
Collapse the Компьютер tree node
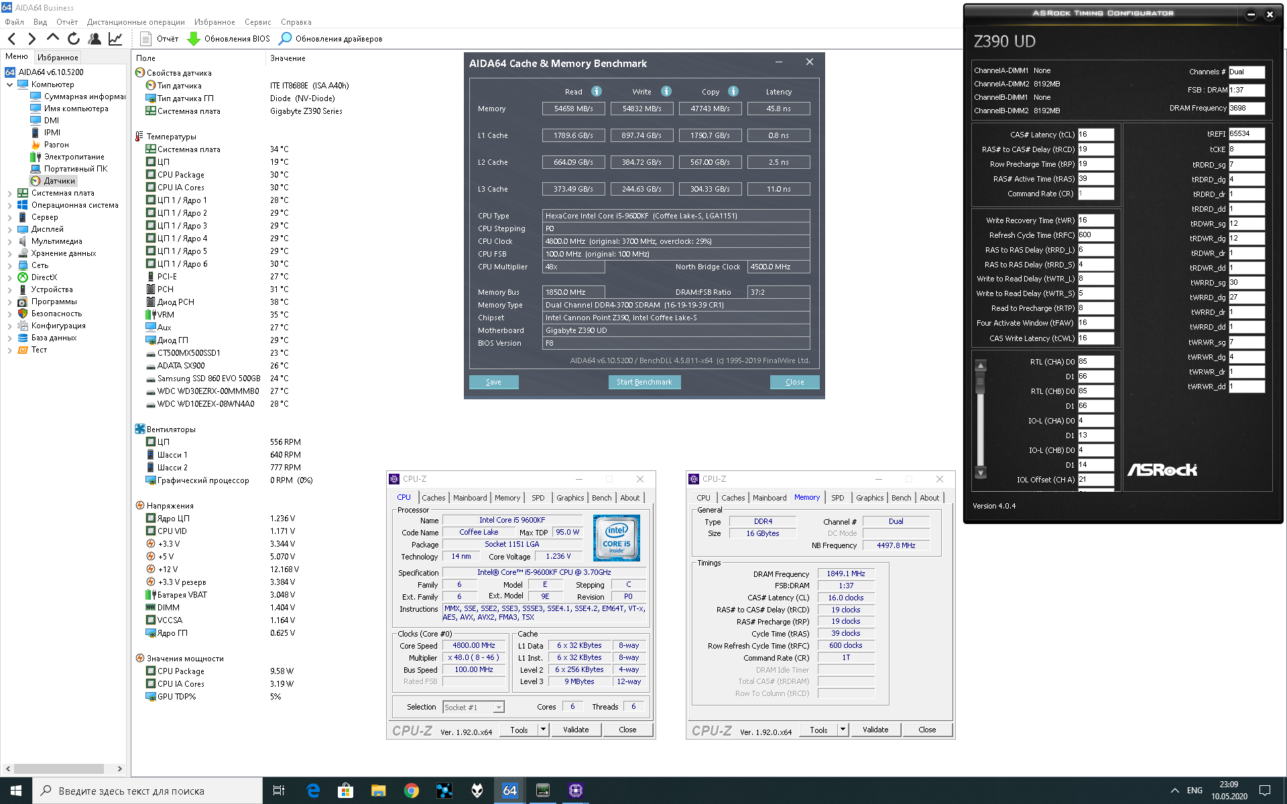[9, 84]
